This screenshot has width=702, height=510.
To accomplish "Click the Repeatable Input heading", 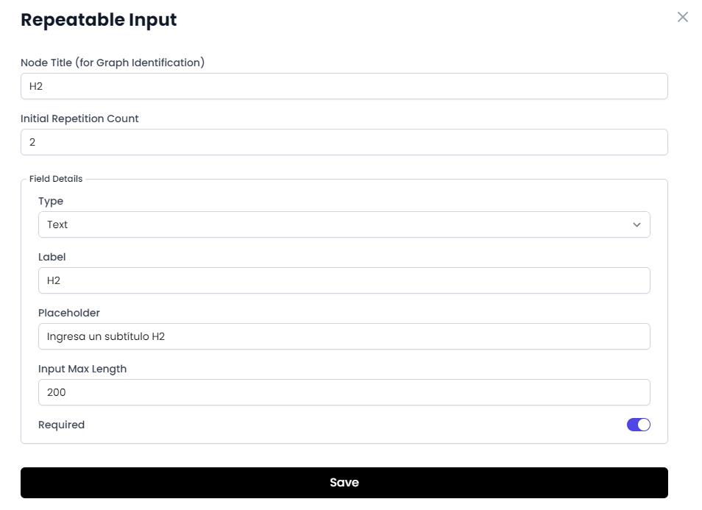I will [x=99, y=20].
